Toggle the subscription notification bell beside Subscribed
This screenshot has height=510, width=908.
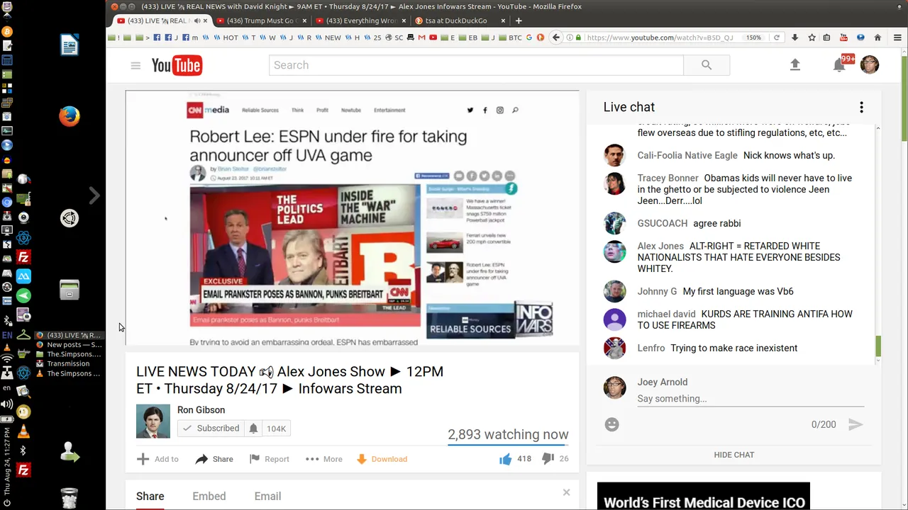pyautogui.click(x=253, y=429)
